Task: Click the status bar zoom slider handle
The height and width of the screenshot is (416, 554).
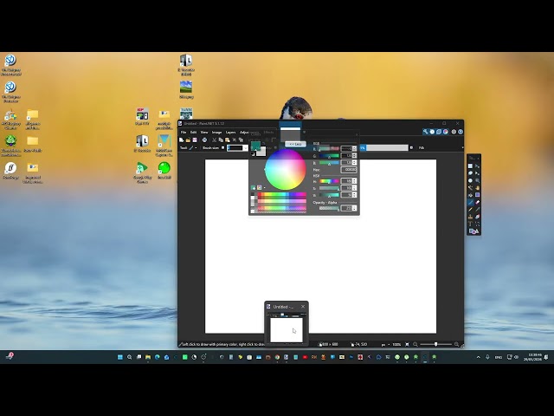Action: [435, 344]
